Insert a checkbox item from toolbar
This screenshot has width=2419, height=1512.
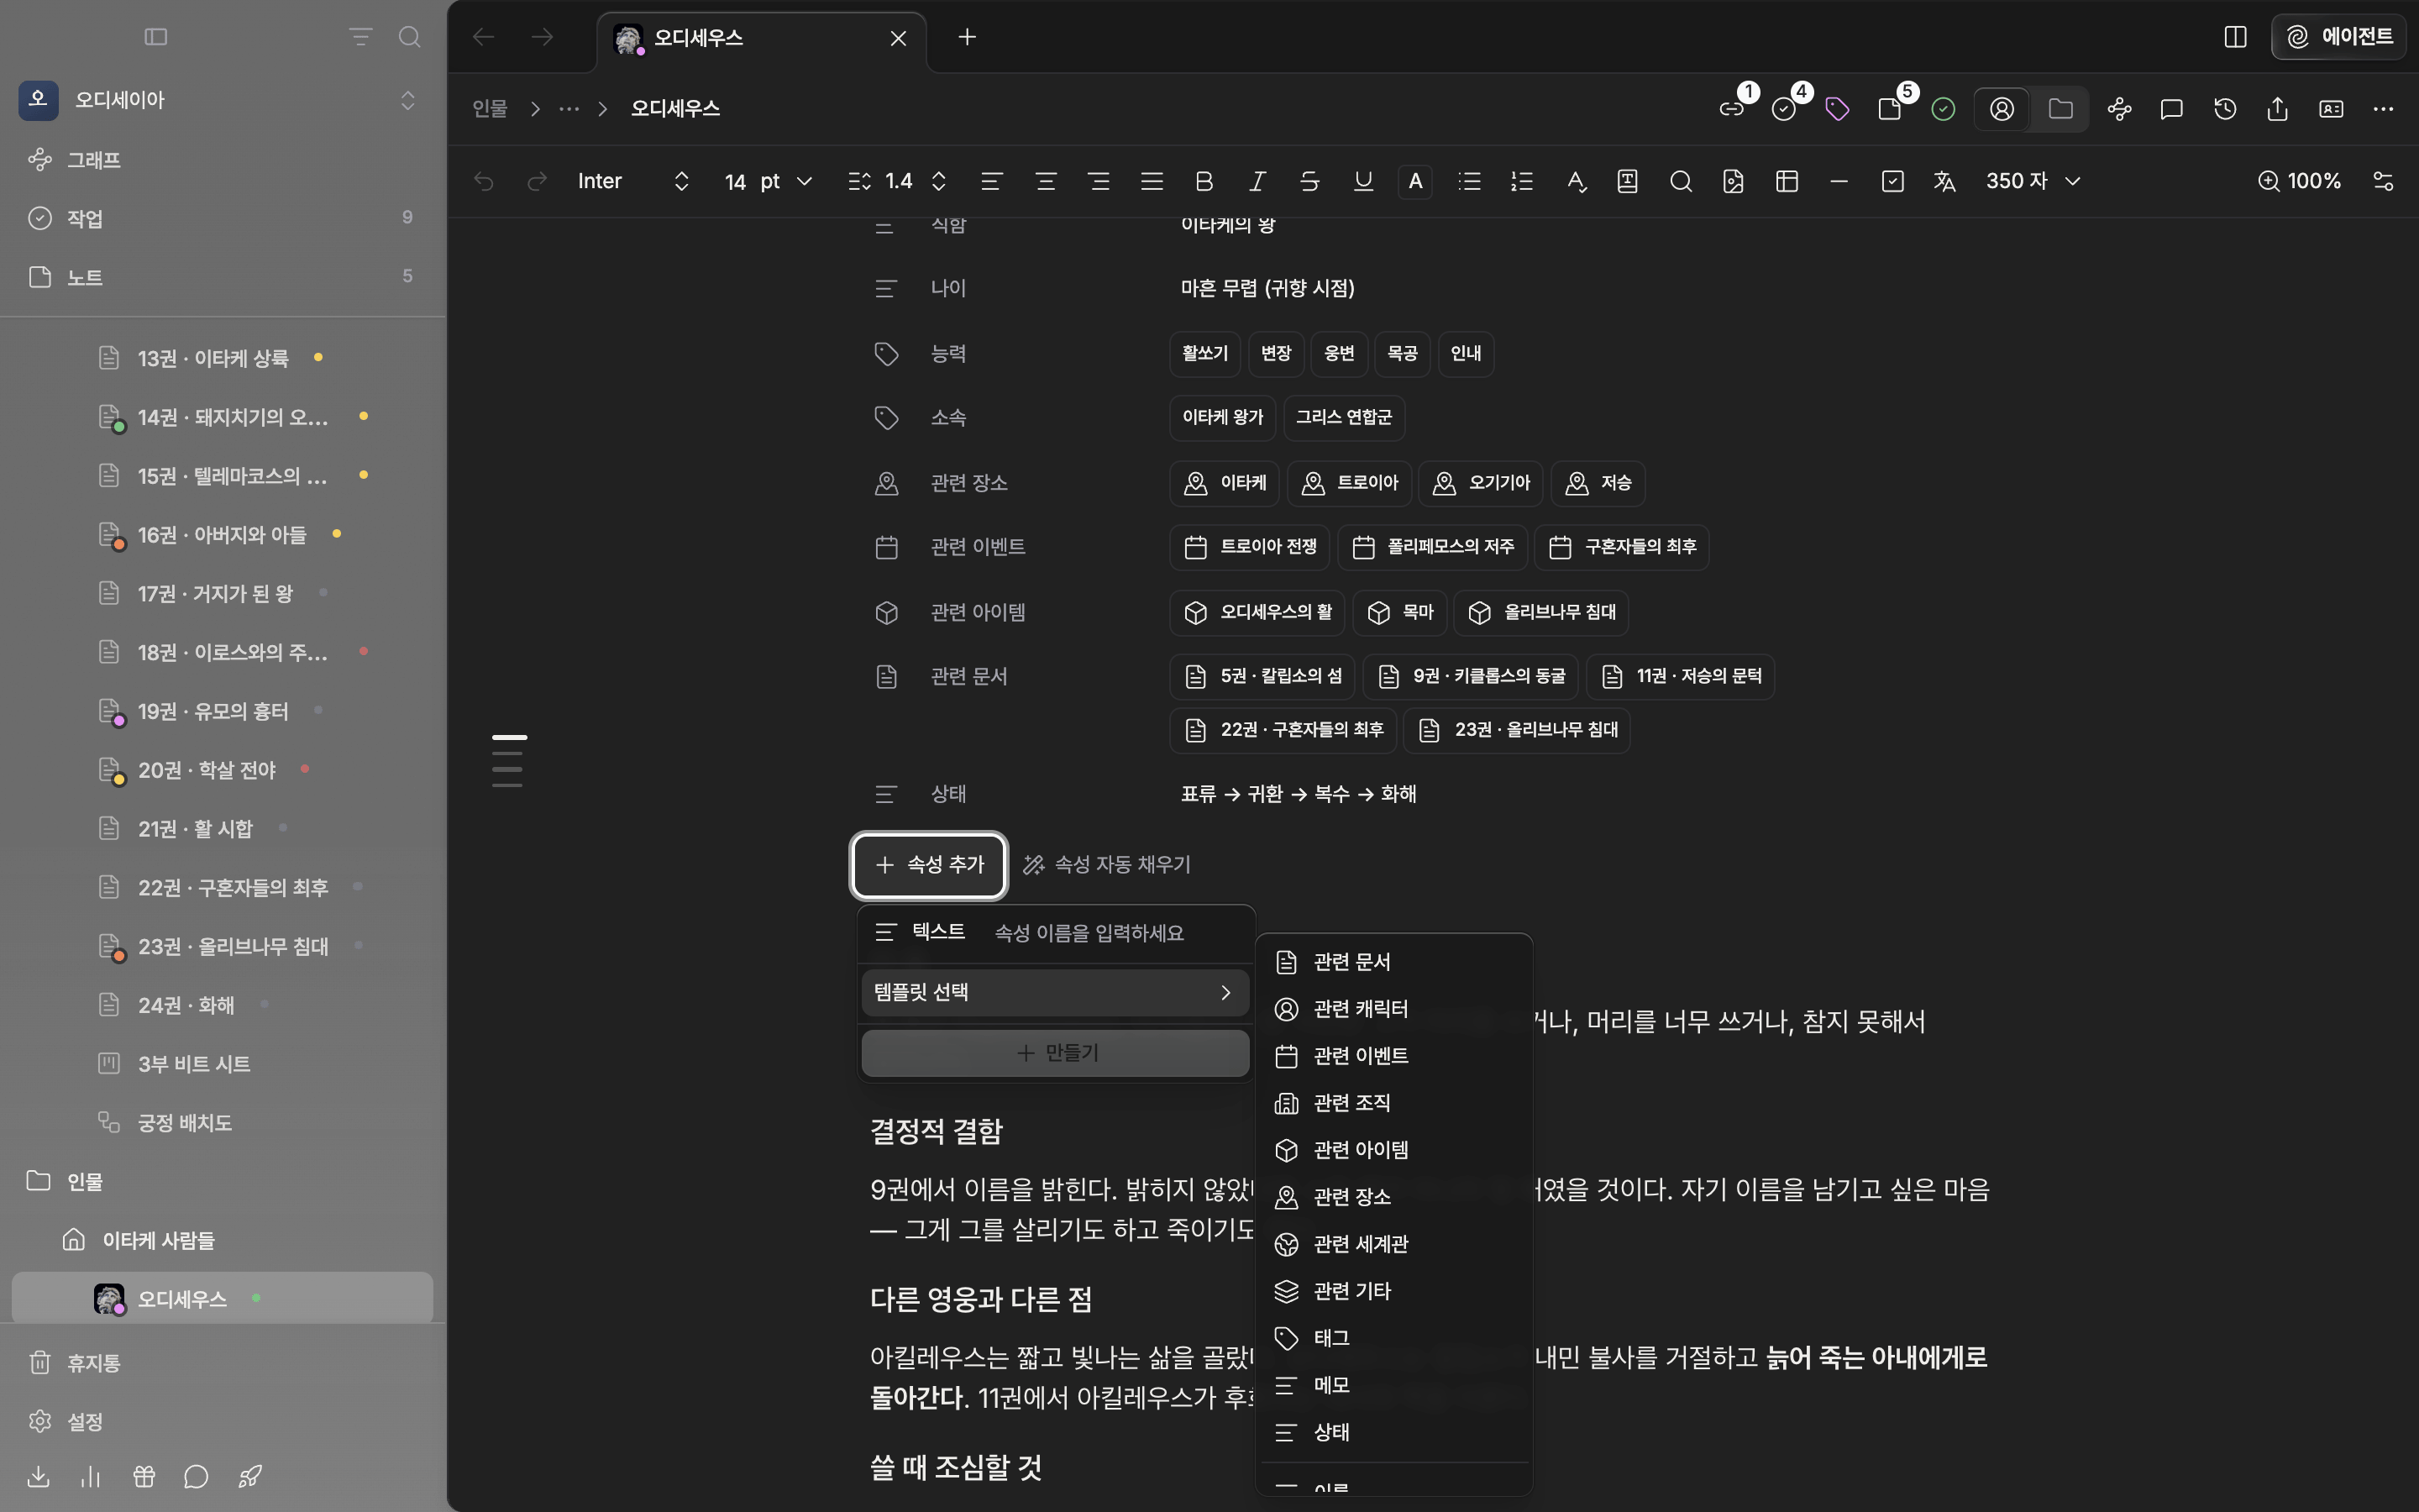coord(1892,181)
